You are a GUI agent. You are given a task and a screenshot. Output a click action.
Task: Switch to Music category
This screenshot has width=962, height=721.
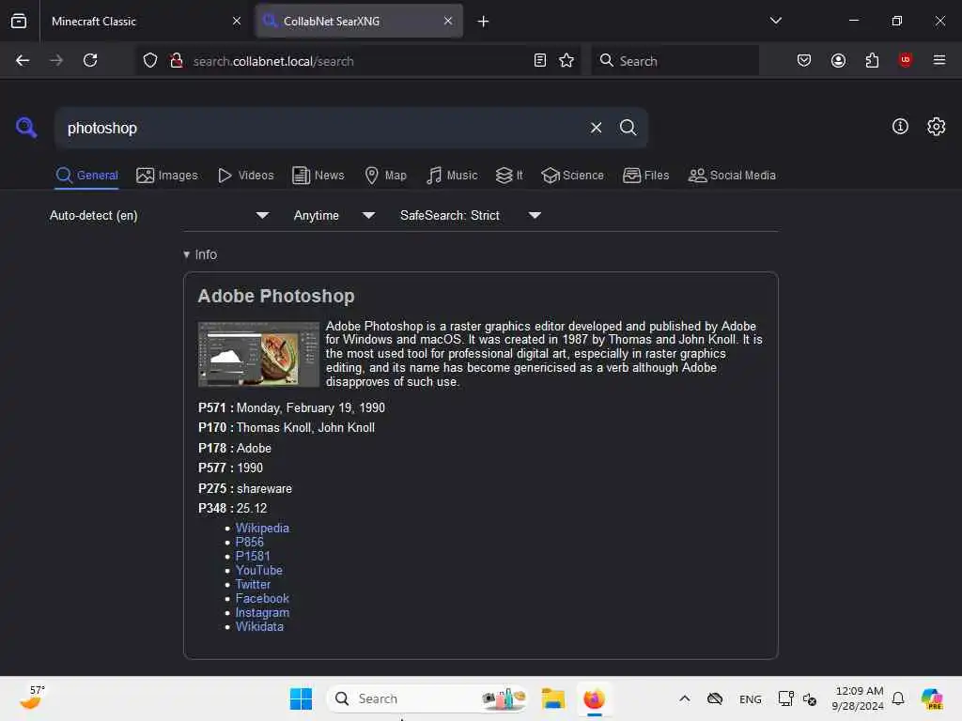pyautogui.click(x=452, y=176)
